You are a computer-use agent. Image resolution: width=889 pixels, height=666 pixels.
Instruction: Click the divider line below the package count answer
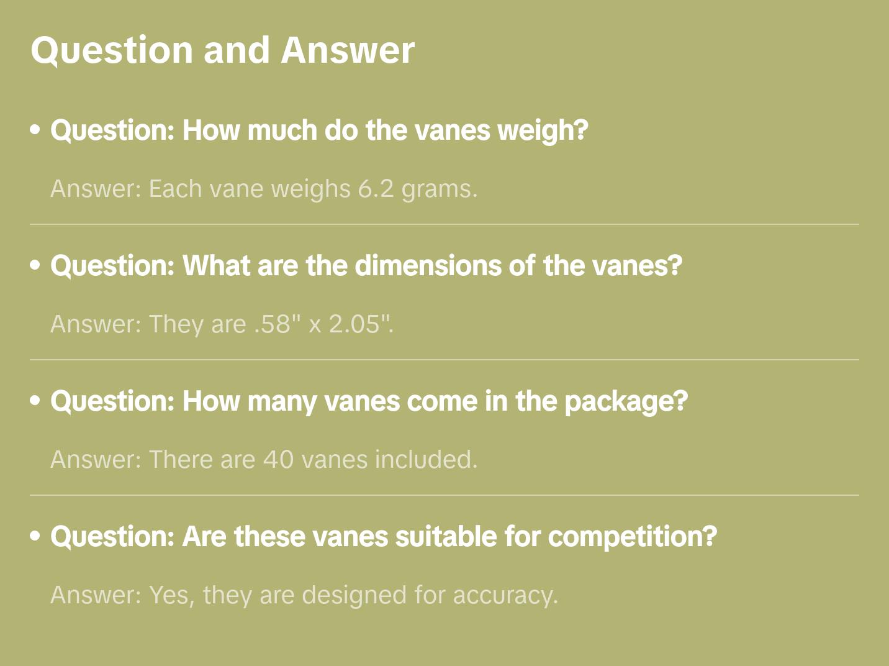(444, 495)
